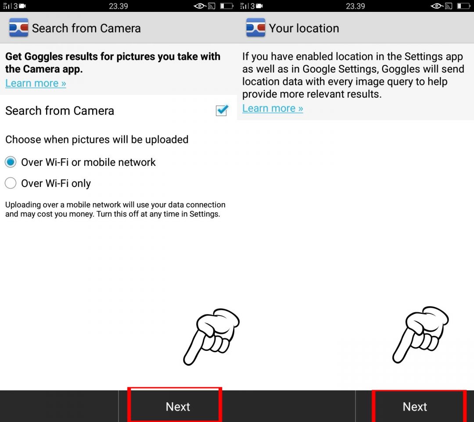Select Over Wi-Fi only option

pos(48,183)
